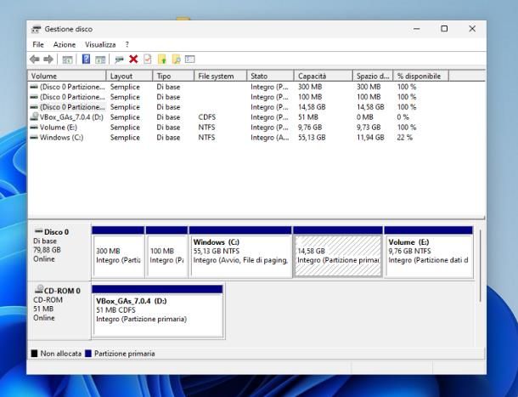Image resolution: width=518 pixels, height=397 pixels.
Task: Click the black Non allocata legend swatch
Action: click(x=34, y=354)
